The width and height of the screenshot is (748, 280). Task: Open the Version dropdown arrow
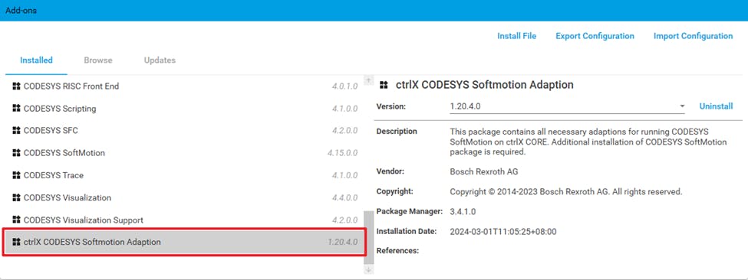coord(682,106)
